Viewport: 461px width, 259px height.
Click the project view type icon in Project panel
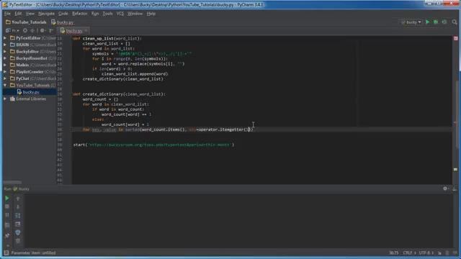tap(8, 30)
